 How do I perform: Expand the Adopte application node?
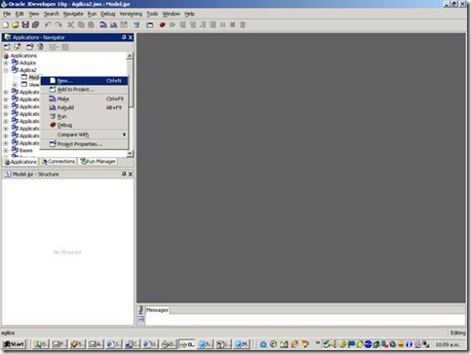(x=6, y=62)
